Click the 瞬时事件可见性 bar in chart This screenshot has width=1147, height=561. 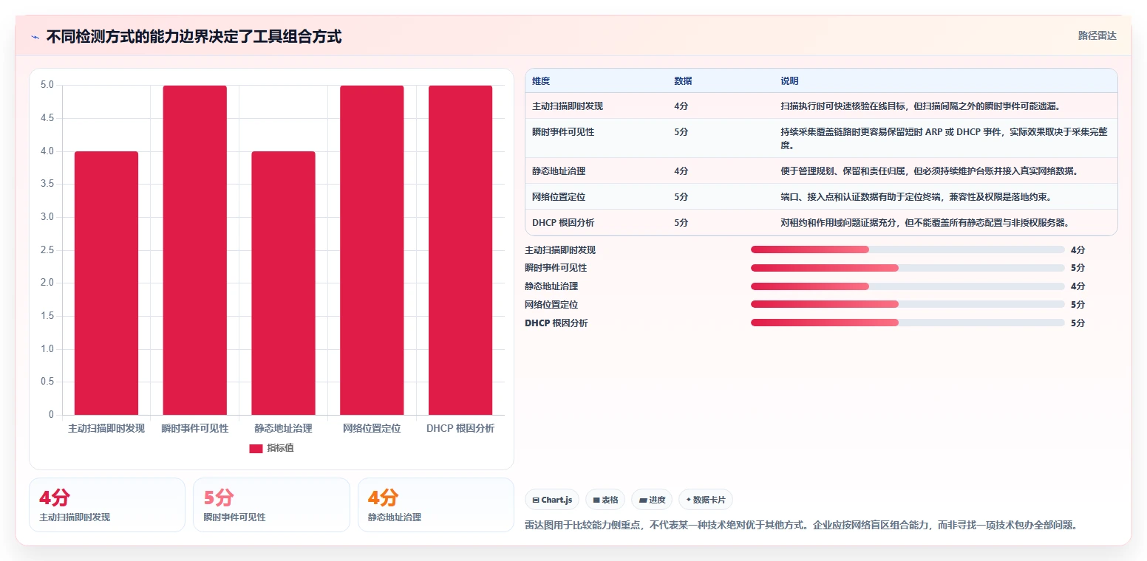point(195,250)
